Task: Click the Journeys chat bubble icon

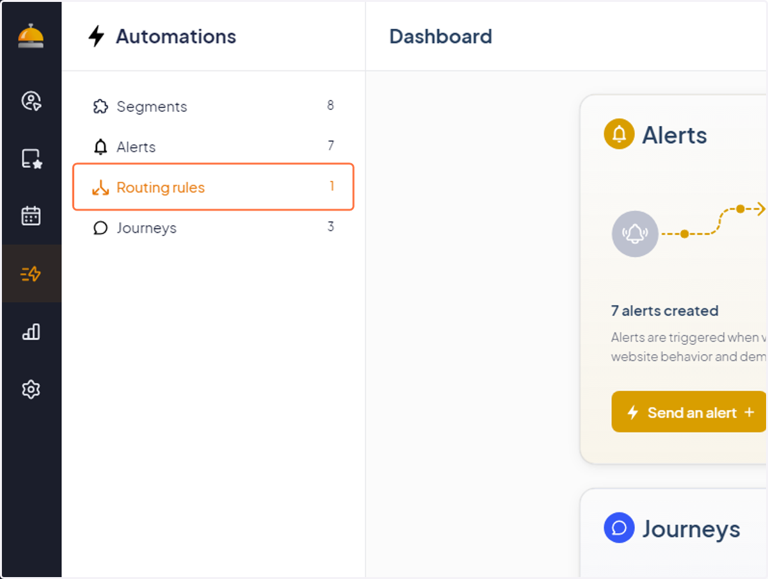Action: (x=100, y=228)
